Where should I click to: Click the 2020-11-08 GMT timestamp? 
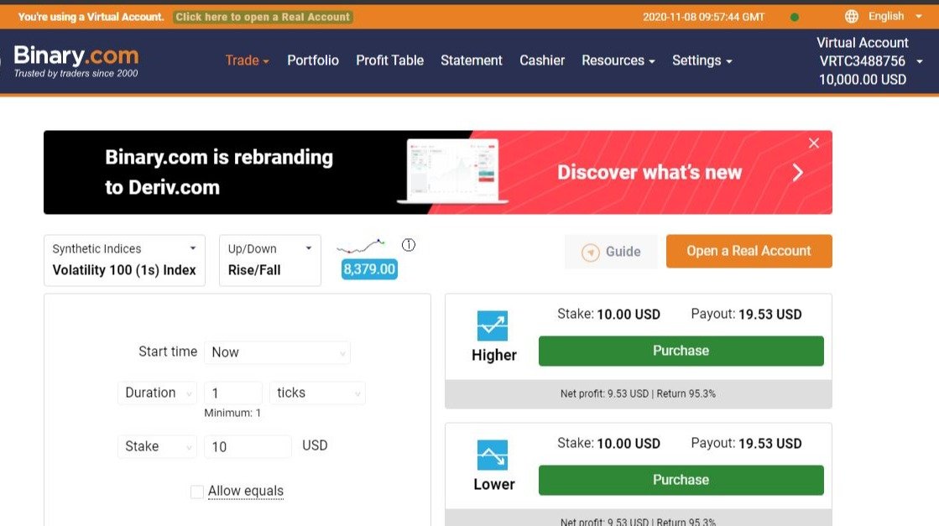click(704, 17)
